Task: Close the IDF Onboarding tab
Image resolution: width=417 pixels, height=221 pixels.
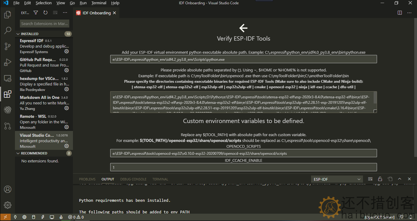Action: [x=114, y=13]
